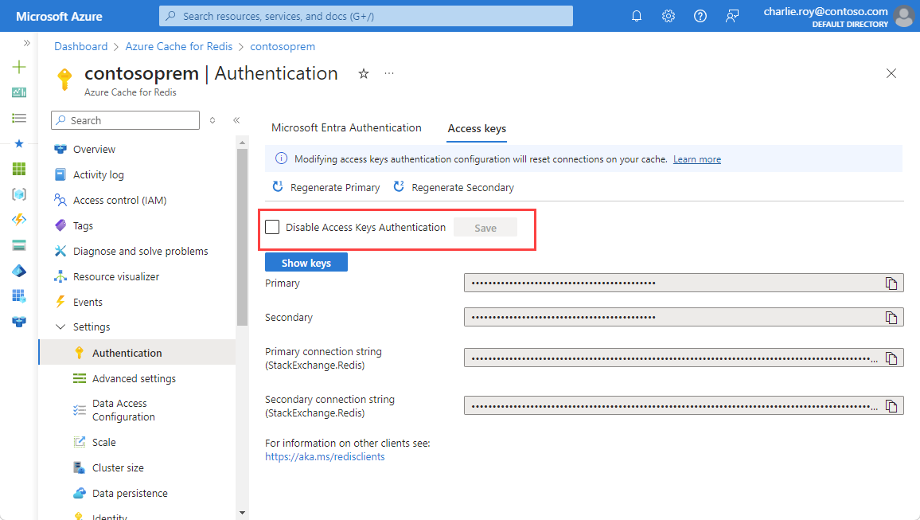The width and height of the screenshot is (920, 520).
Task: Click the Create a resource plus icon
Action: pos(18,67)
